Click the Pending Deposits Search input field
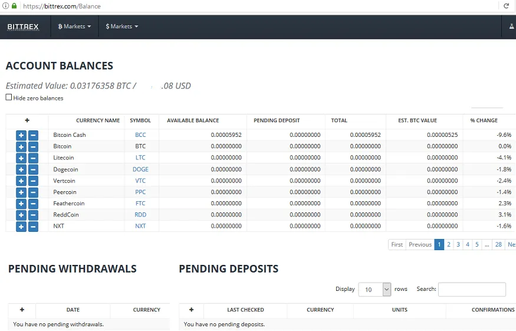Image resolution: width=516 pixels, height=331 pixels. pos(472,290)
